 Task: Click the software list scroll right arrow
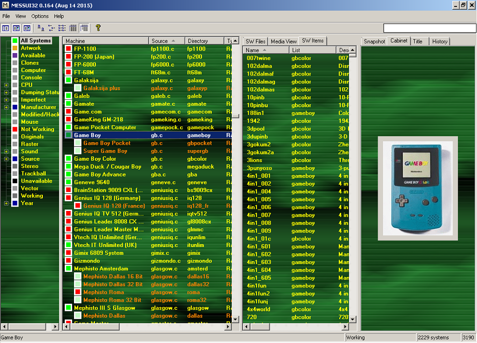pos(345,326)
